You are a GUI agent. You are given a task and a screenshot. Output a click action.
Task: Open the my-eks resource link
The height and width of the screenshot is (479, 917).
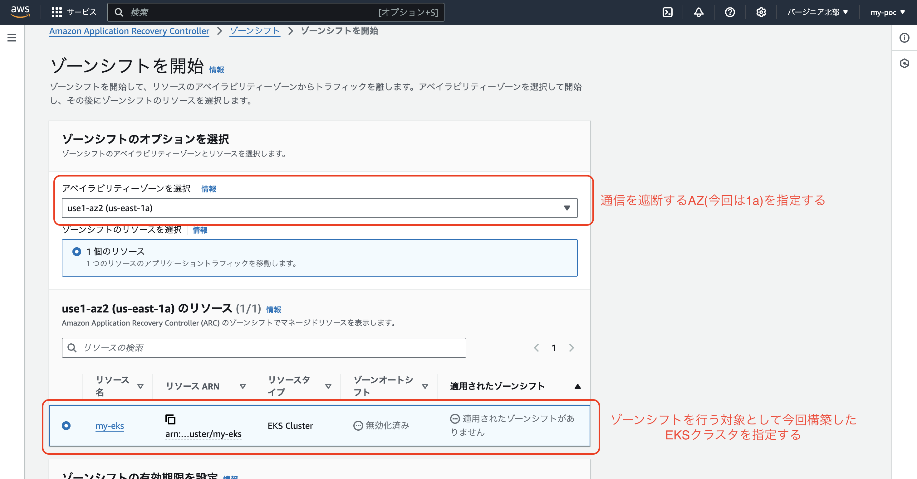pos(110,426)
